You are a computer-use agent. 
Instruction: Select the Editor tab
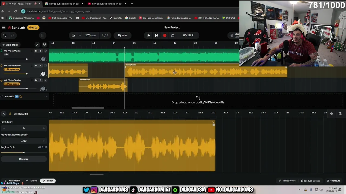click(x=48, y=181)
